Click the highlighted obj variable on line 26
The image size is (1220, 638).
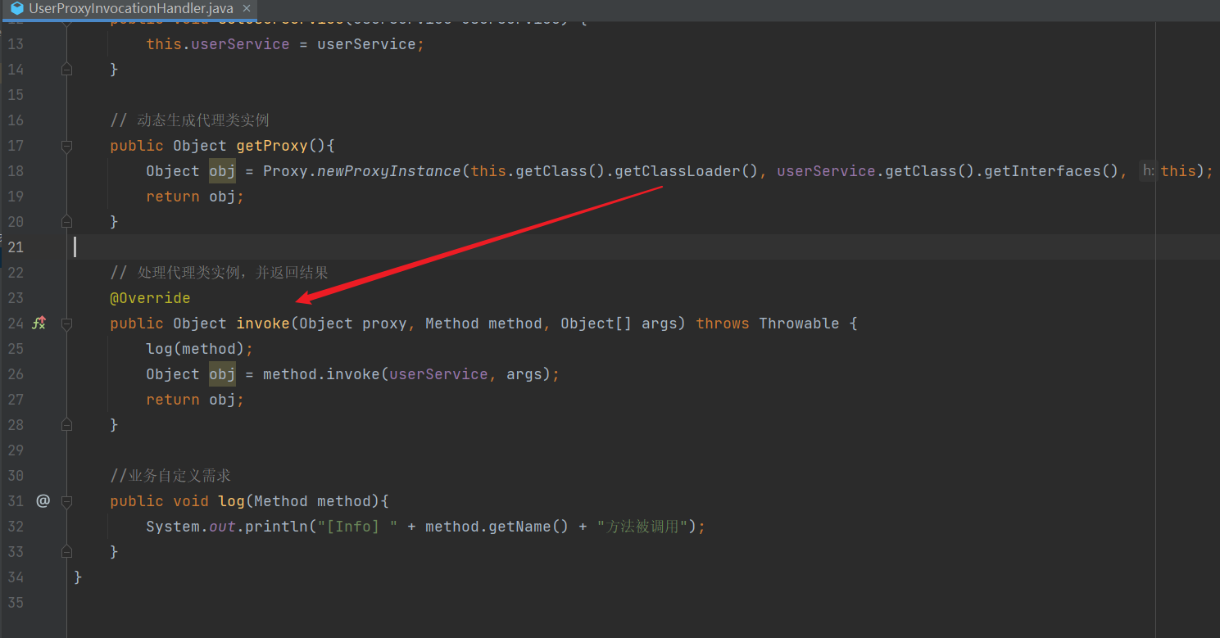point(222,374)
